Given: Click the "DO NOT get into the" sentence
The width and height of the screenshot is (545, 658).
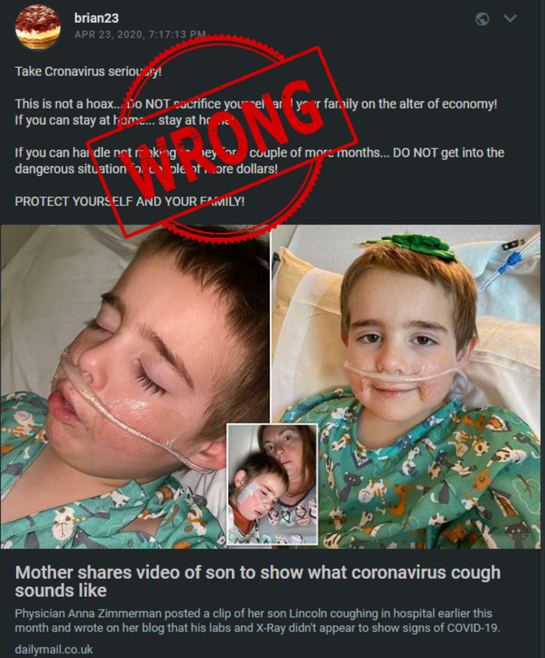Looking at the screenshot, I should [x=449, y=153].
